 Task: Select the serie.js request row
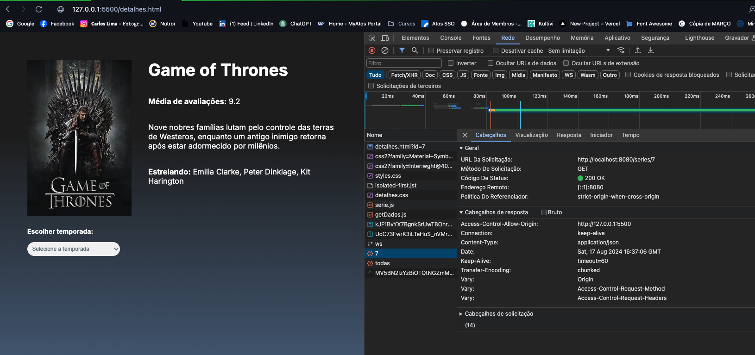pos(410,205)
